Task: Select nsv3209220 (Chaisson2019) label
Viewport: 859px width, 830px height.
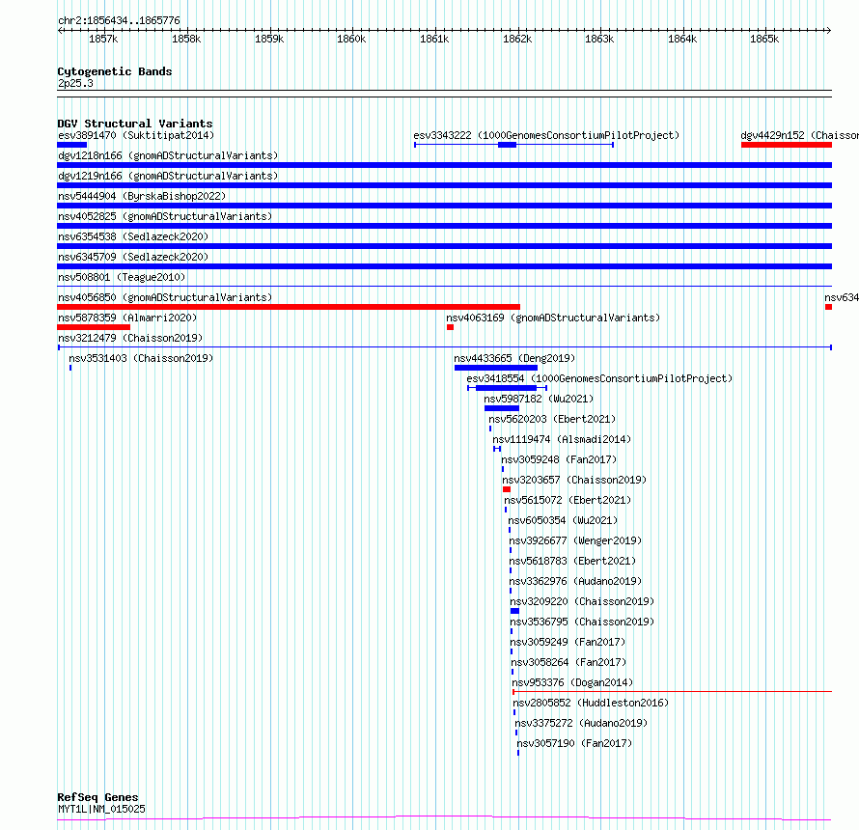Action: click(582, 601)
